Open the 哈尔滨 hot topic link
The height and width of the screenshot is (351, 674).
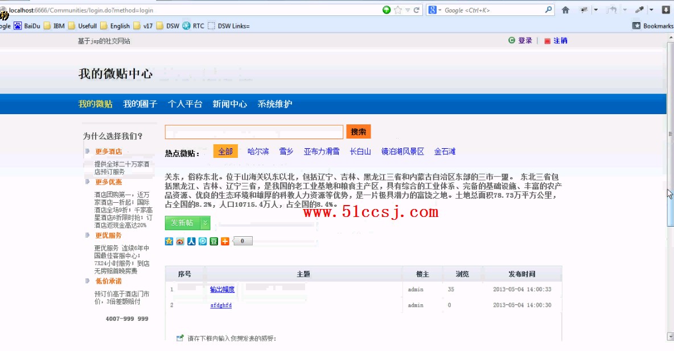click(x=258, y=152)
